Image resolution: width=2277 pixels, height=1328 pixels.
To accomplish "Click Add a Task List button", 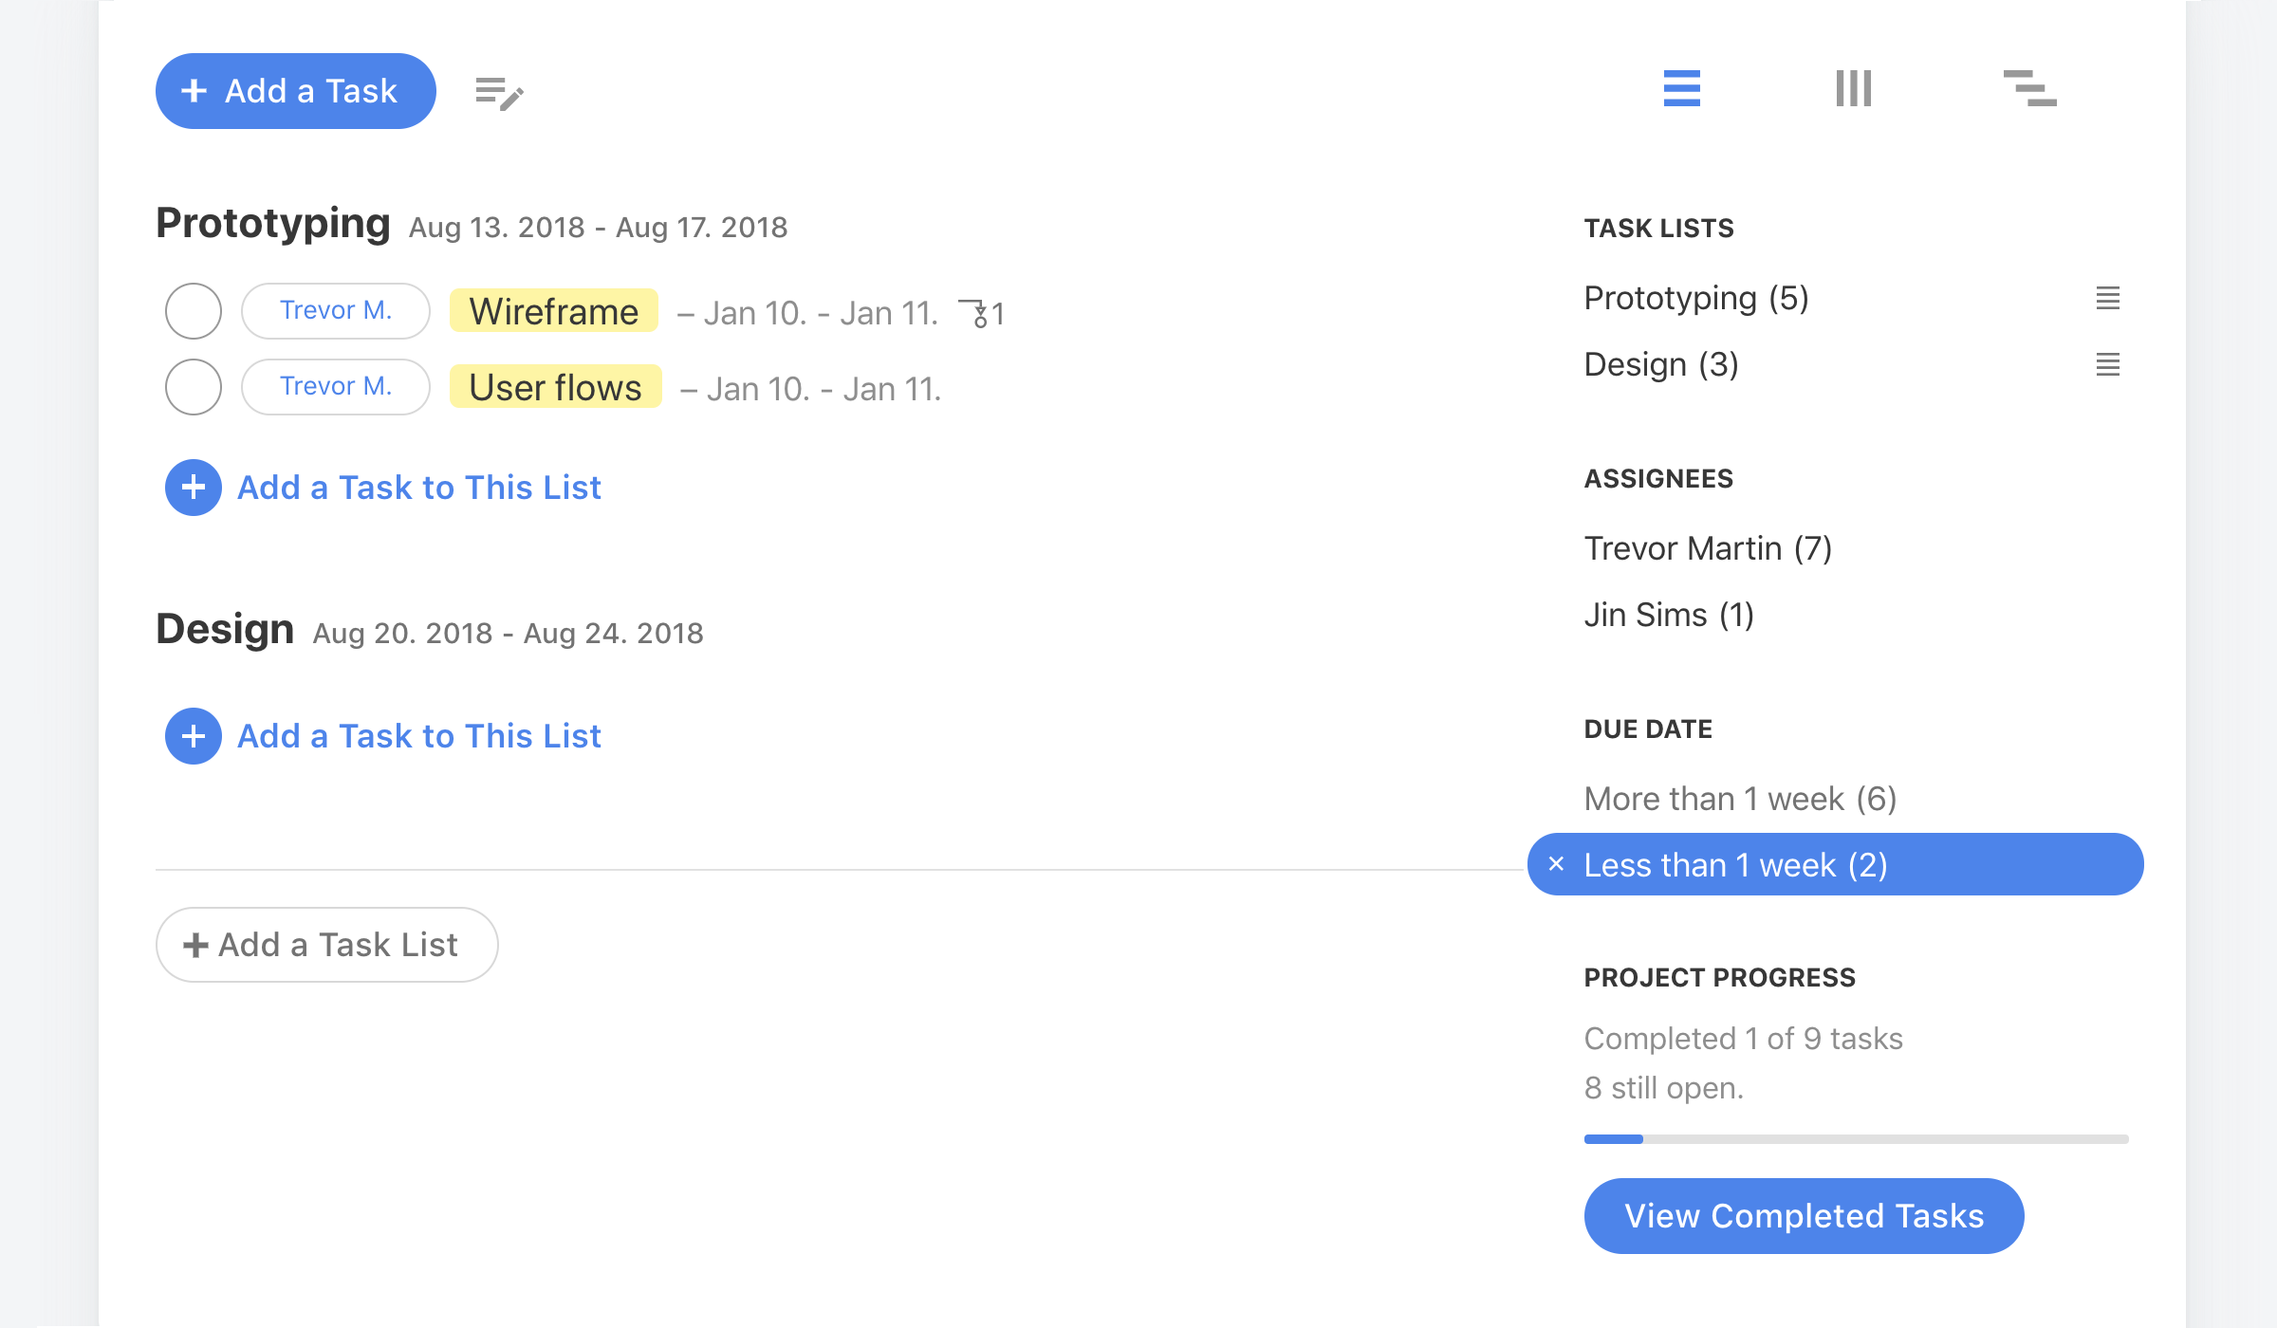I will click(326, 945).
